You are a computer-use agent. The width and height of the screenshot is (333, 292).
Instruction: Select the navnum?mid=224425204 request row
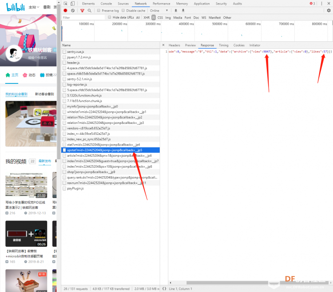(x=111, y=183)
